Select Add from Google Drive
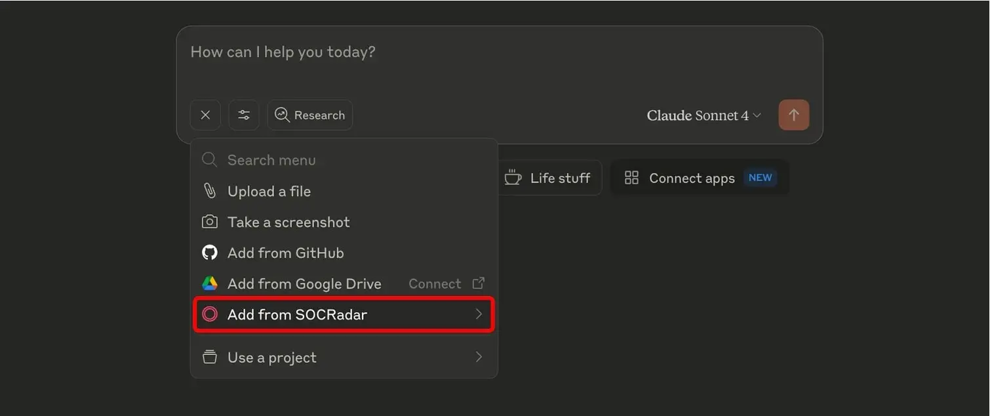 [344, 284]
